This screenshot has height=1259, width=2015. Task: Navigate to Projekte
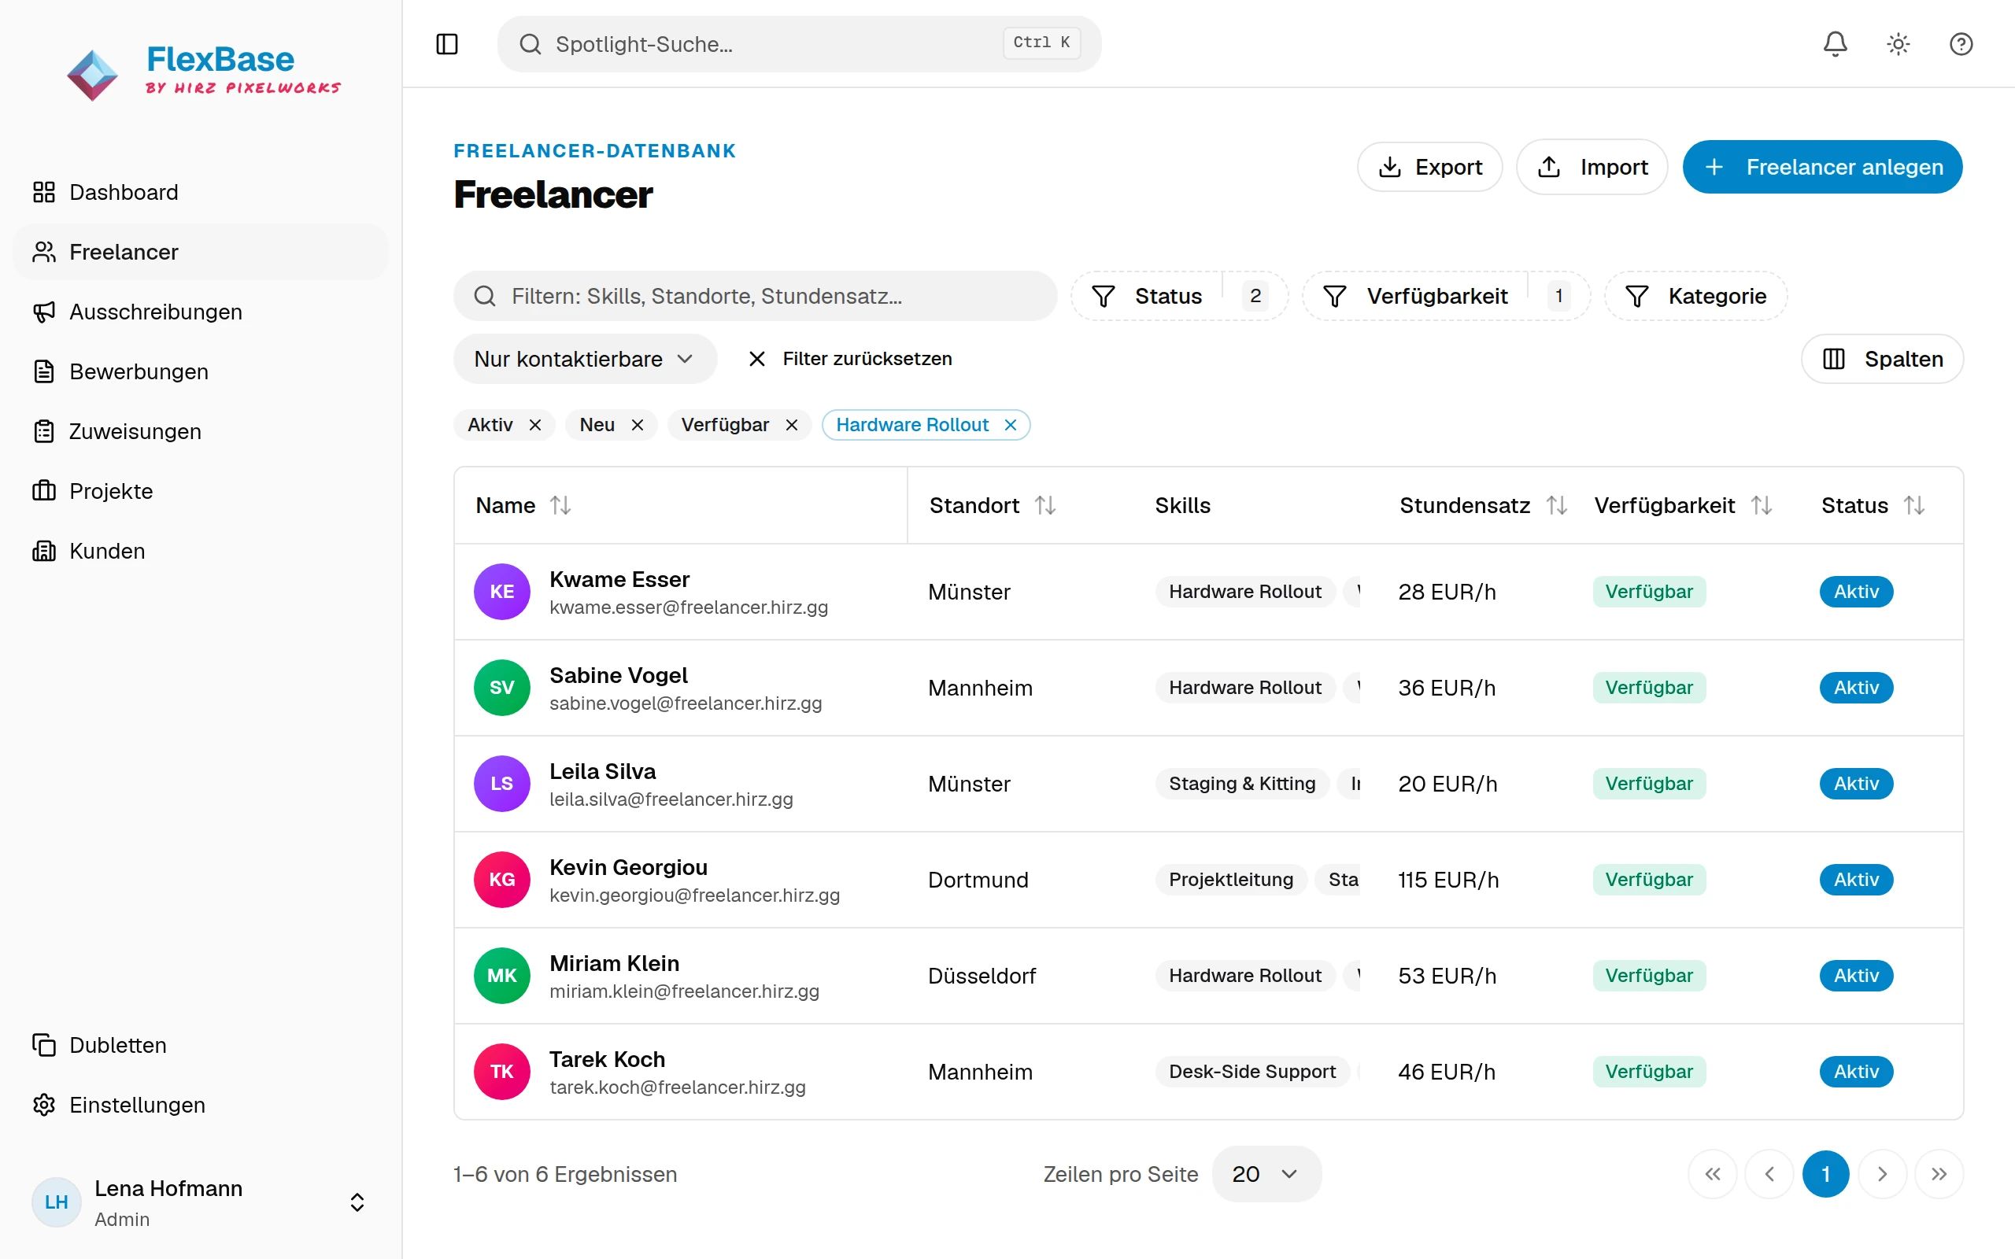201,491
